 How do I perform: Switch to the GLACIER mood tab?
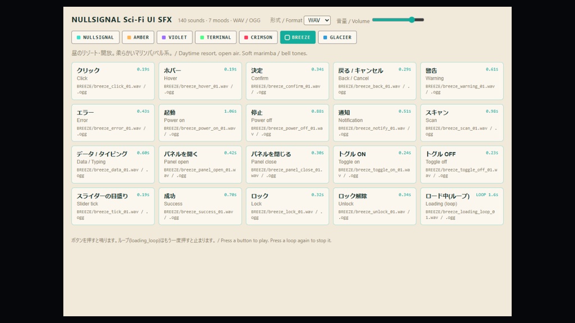click(x=337, y=38)
